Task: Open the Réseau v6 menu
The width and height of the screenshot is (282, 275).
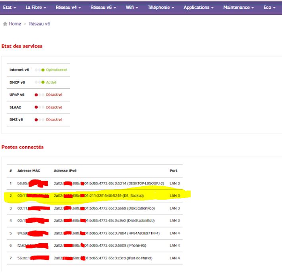Action: [x=103, y=8]
